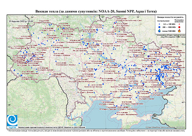Viewport: 192px width, 136px height.
Task: Click the legend heading text
Action: tap(171, 17)
